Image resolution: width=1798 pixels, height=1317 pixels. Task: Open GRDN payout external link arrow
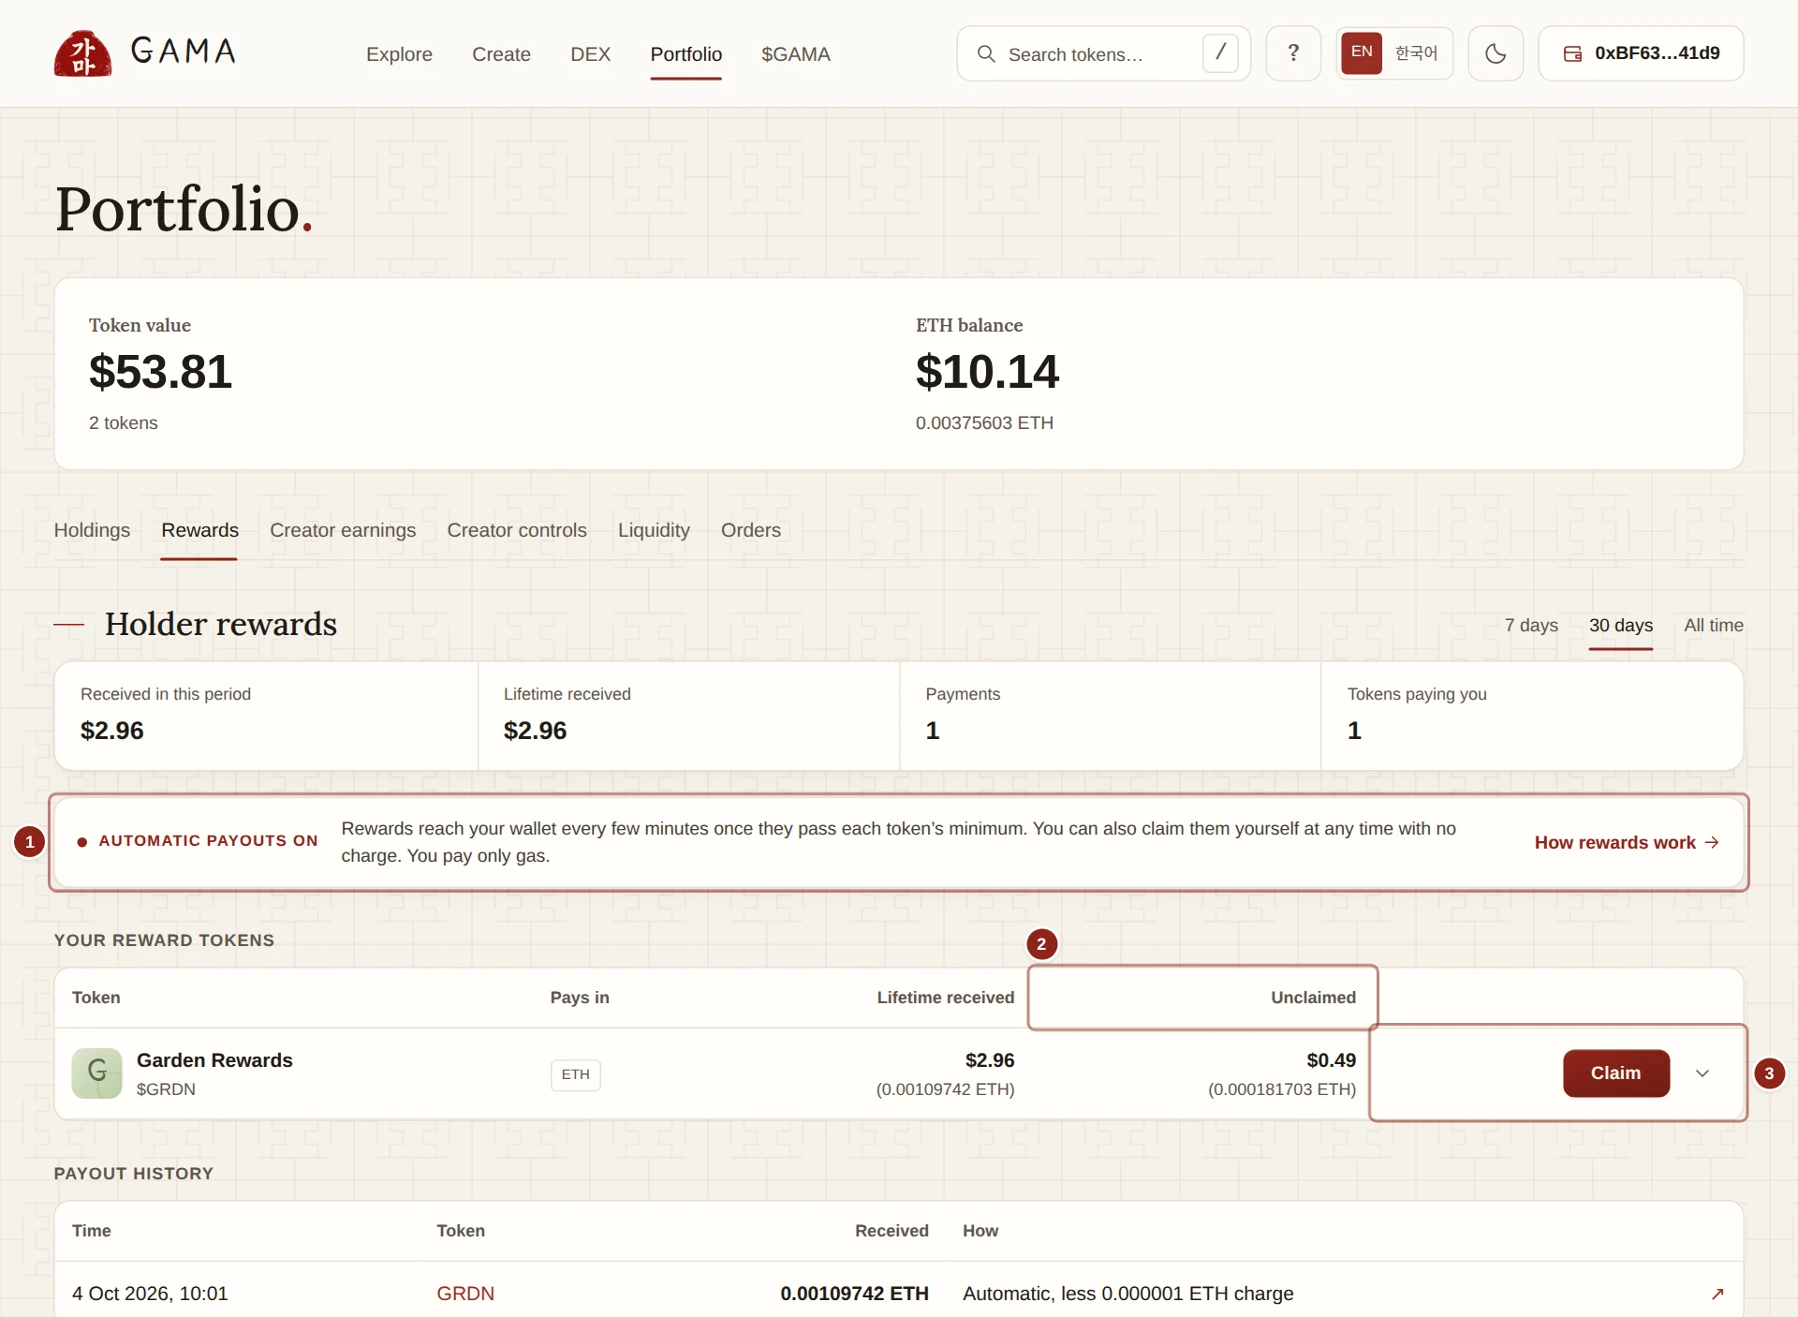tap(1717, 1294)
